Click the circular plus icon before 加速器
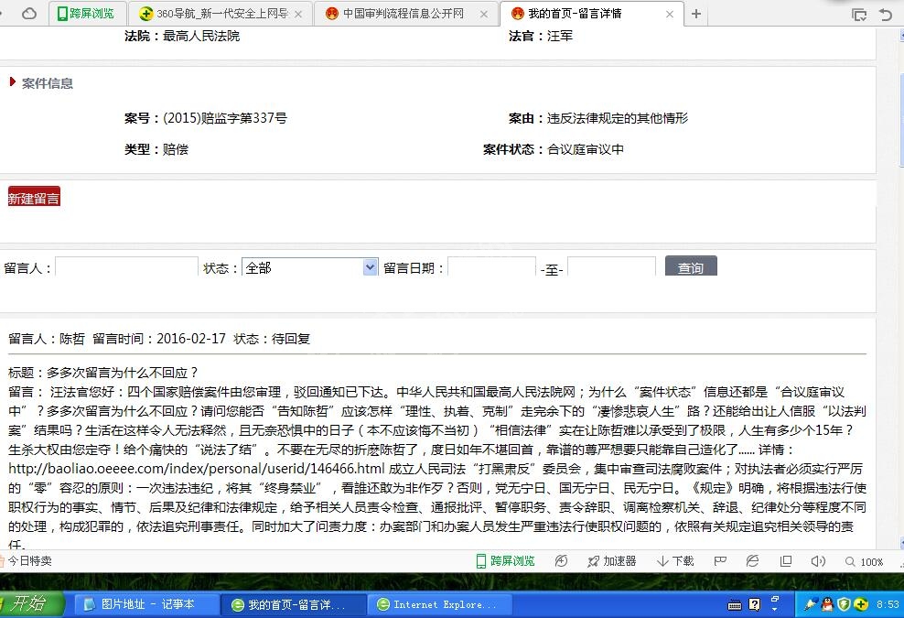 561,561
